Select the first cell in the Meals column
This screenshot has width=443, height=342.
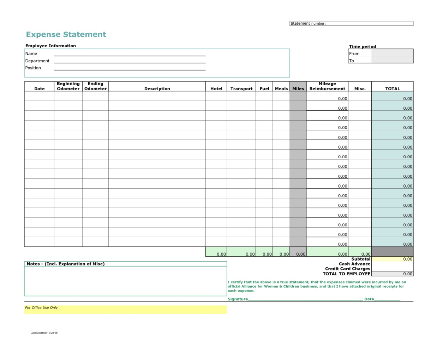281,98
